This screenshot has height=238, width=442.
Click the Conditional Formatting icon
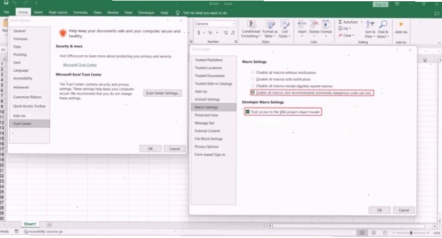click(251, 24)
